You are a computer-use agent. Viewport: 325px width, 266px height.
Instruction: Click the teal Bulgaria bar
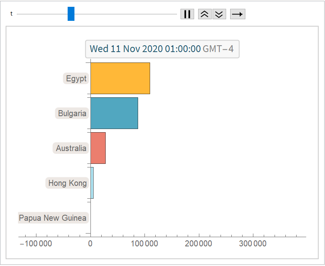pos(114,113)
